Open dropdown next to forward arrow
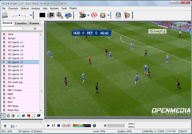The image size is (192, 134). tap(31, 15)
